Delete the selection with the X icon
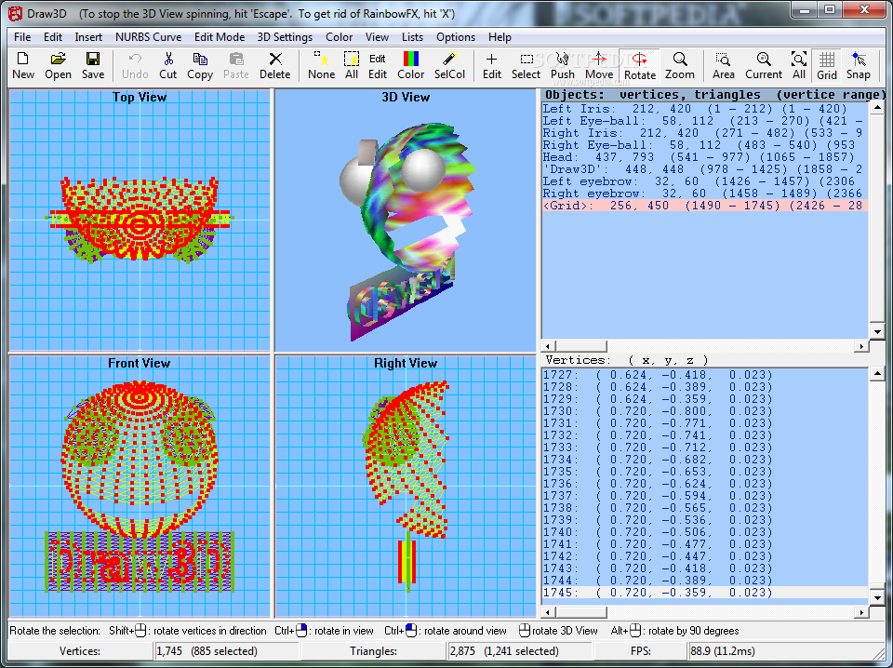The height and width of the screenshot is (668, 893). [x=275, y=65]
